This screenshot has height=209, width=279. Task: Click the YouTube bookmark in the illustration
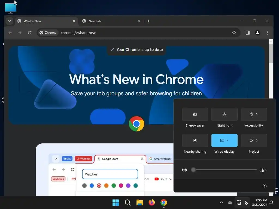click(163, 179)
